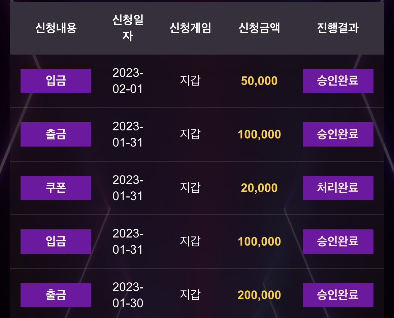394x318 pixels.
Task: Click the 처리완료 status button
Action: coord(338,188)
